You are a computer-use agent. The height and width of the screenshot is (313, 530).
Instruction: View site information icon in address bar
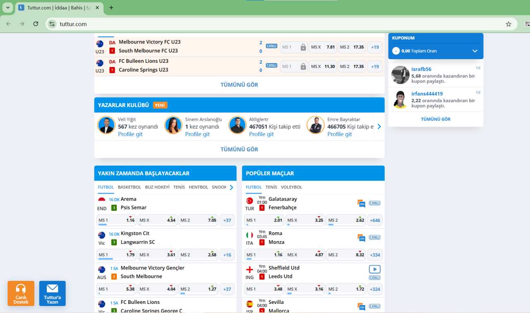tap(52, 24)
